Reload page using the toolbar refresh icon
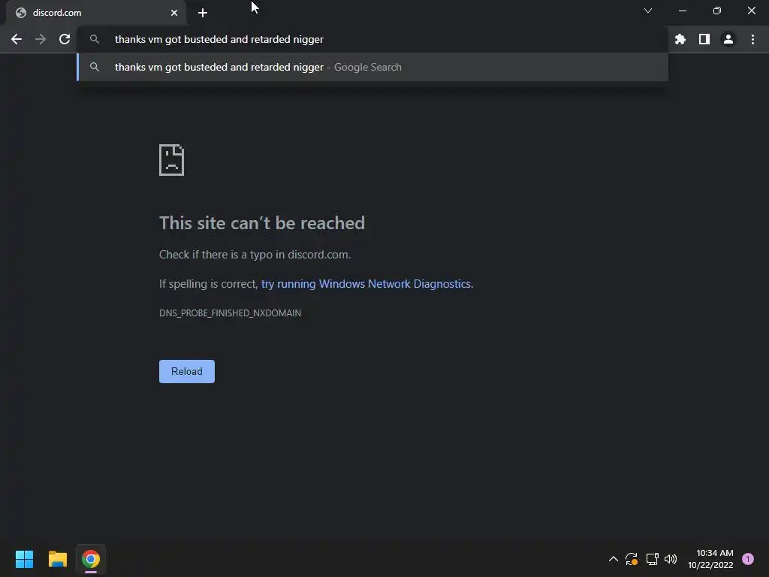The height and width of the screenshot is (577, 769). click(65, 39)
